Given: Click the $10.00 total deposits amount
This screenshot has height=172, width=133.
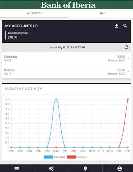Looking at the screenshot, I should 12,37.
